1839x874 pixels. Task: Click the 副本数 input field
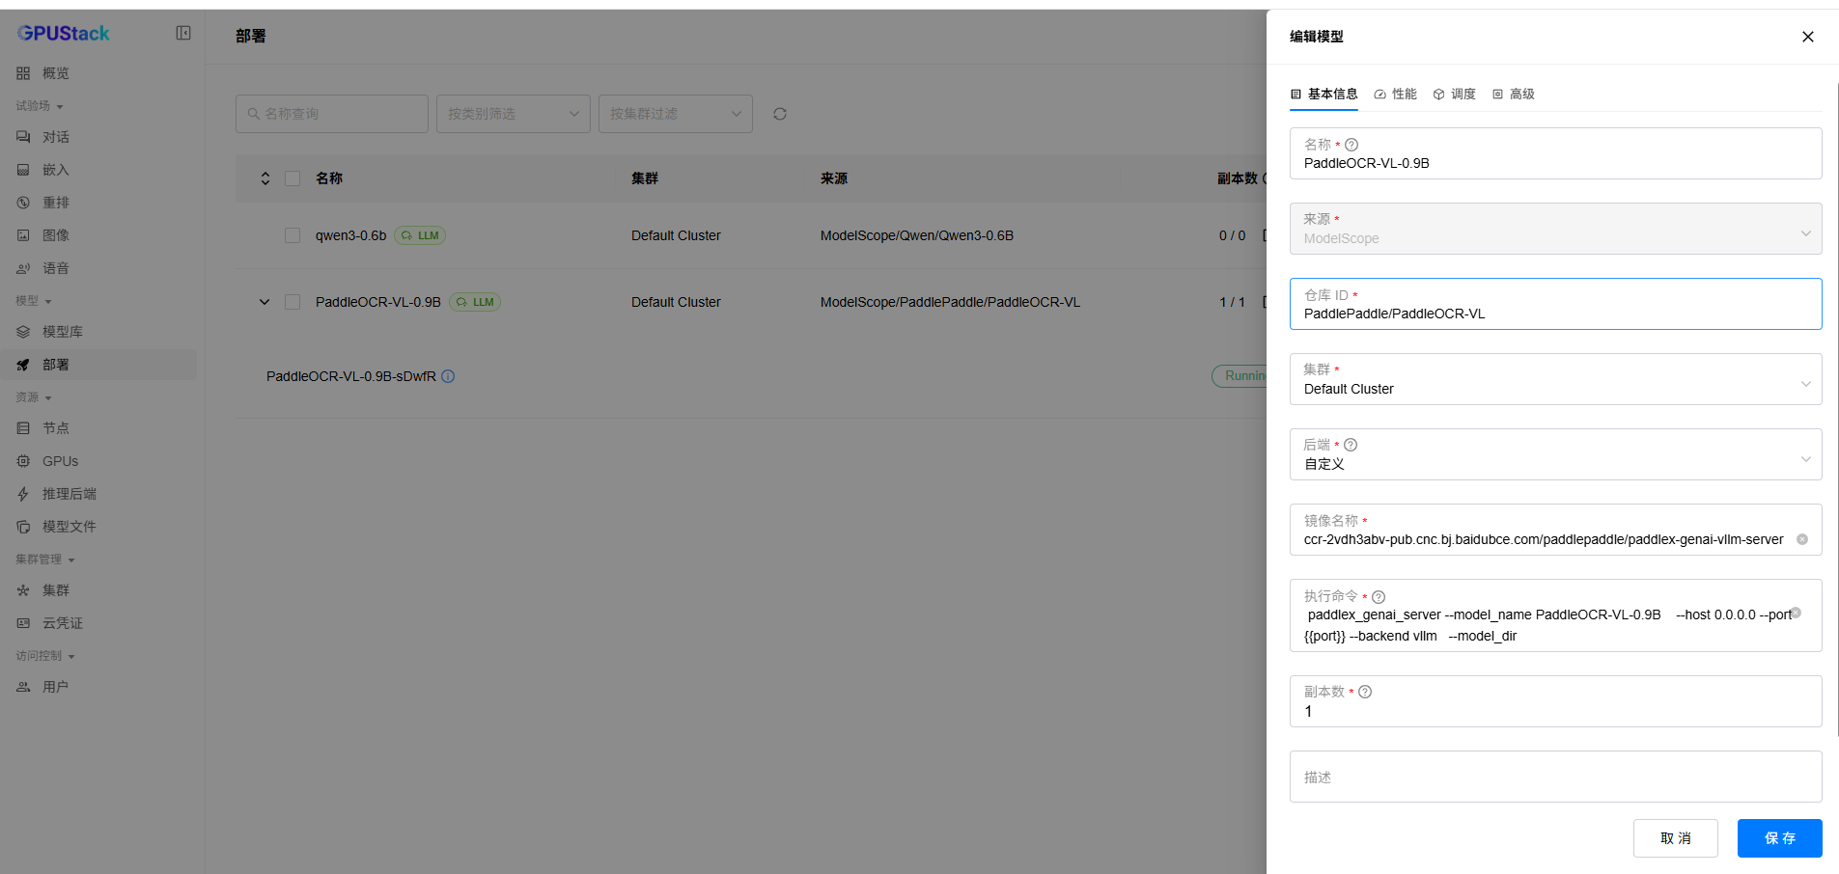click(x=1556, y=701)
